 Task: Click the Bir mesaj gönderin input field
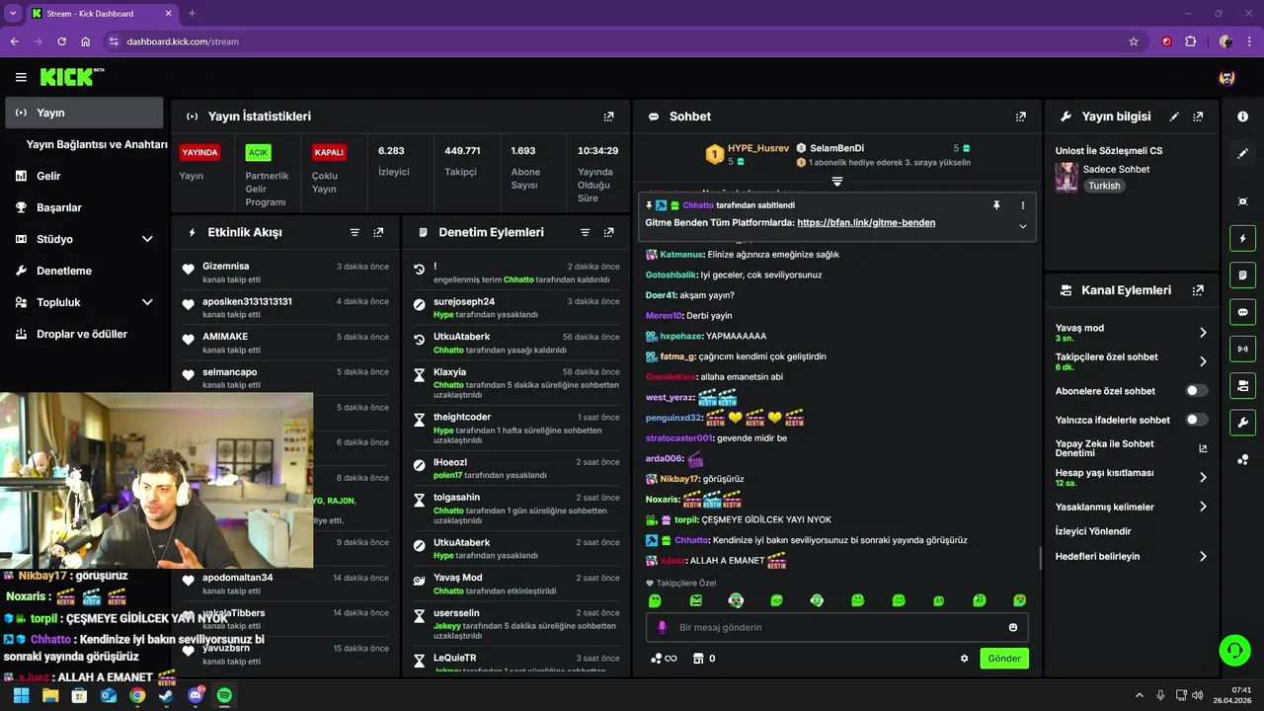837,627
